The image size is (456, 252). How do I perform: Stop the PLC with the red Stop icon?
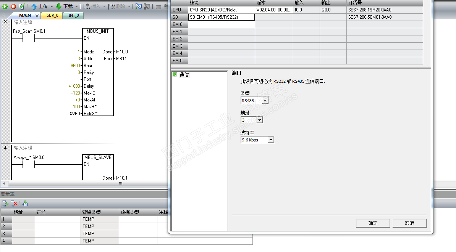pyautogui.click(x=13, y=6)
